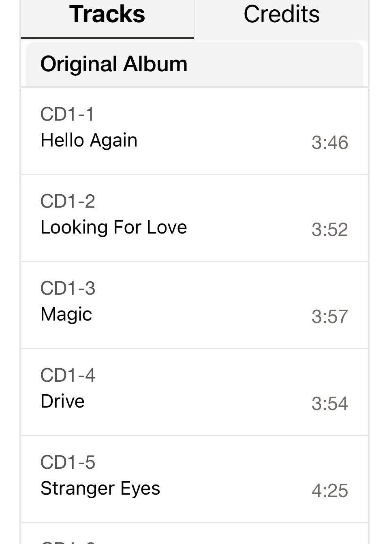Click the 4:25 duration for Stranger Eyes
This screenshot has width=389, height=544.
[x=329, y=491]
